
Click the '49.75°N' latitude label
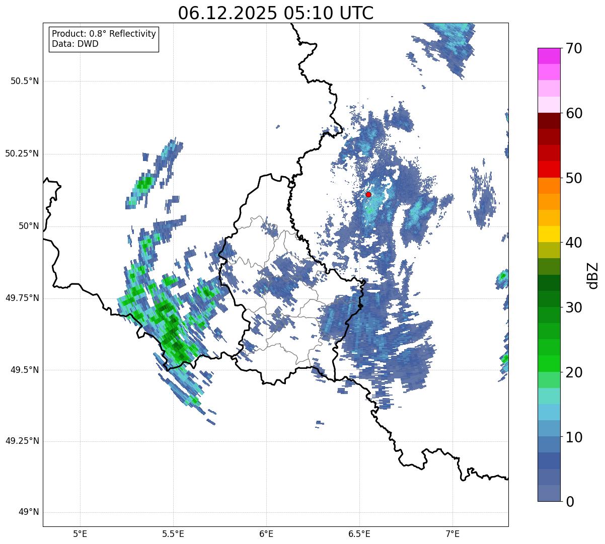pyautogui.click(x=22, y=298)
